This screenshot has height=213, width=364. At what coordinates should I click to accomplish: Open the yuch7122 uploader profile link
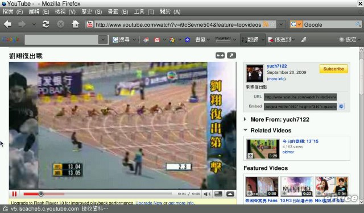pos(277,66)
